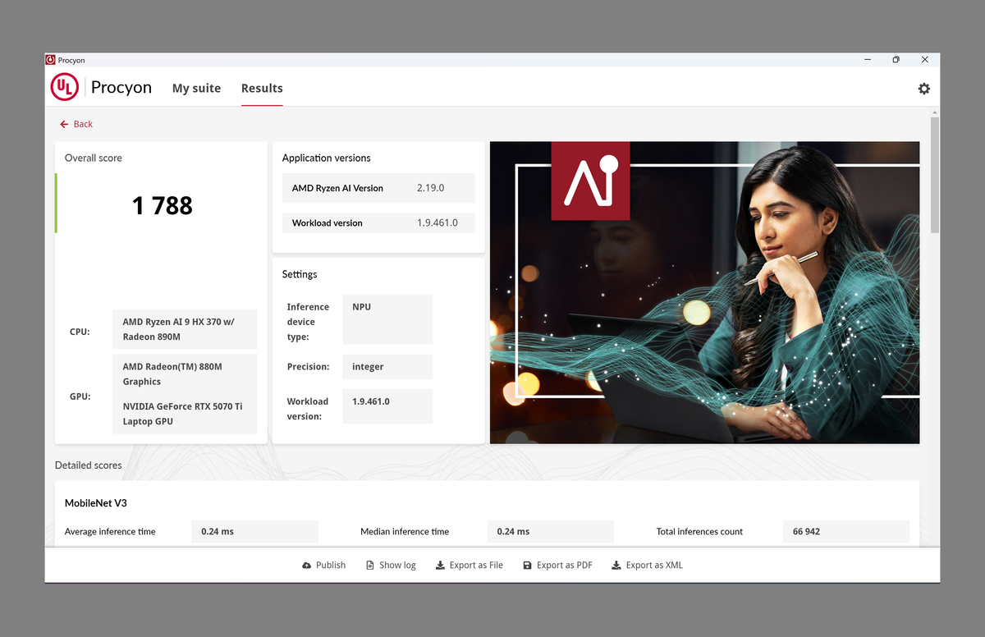Screen dimensions: 985x637
Task: Publish the benchmark result
Action: click(x=323, y=566)
